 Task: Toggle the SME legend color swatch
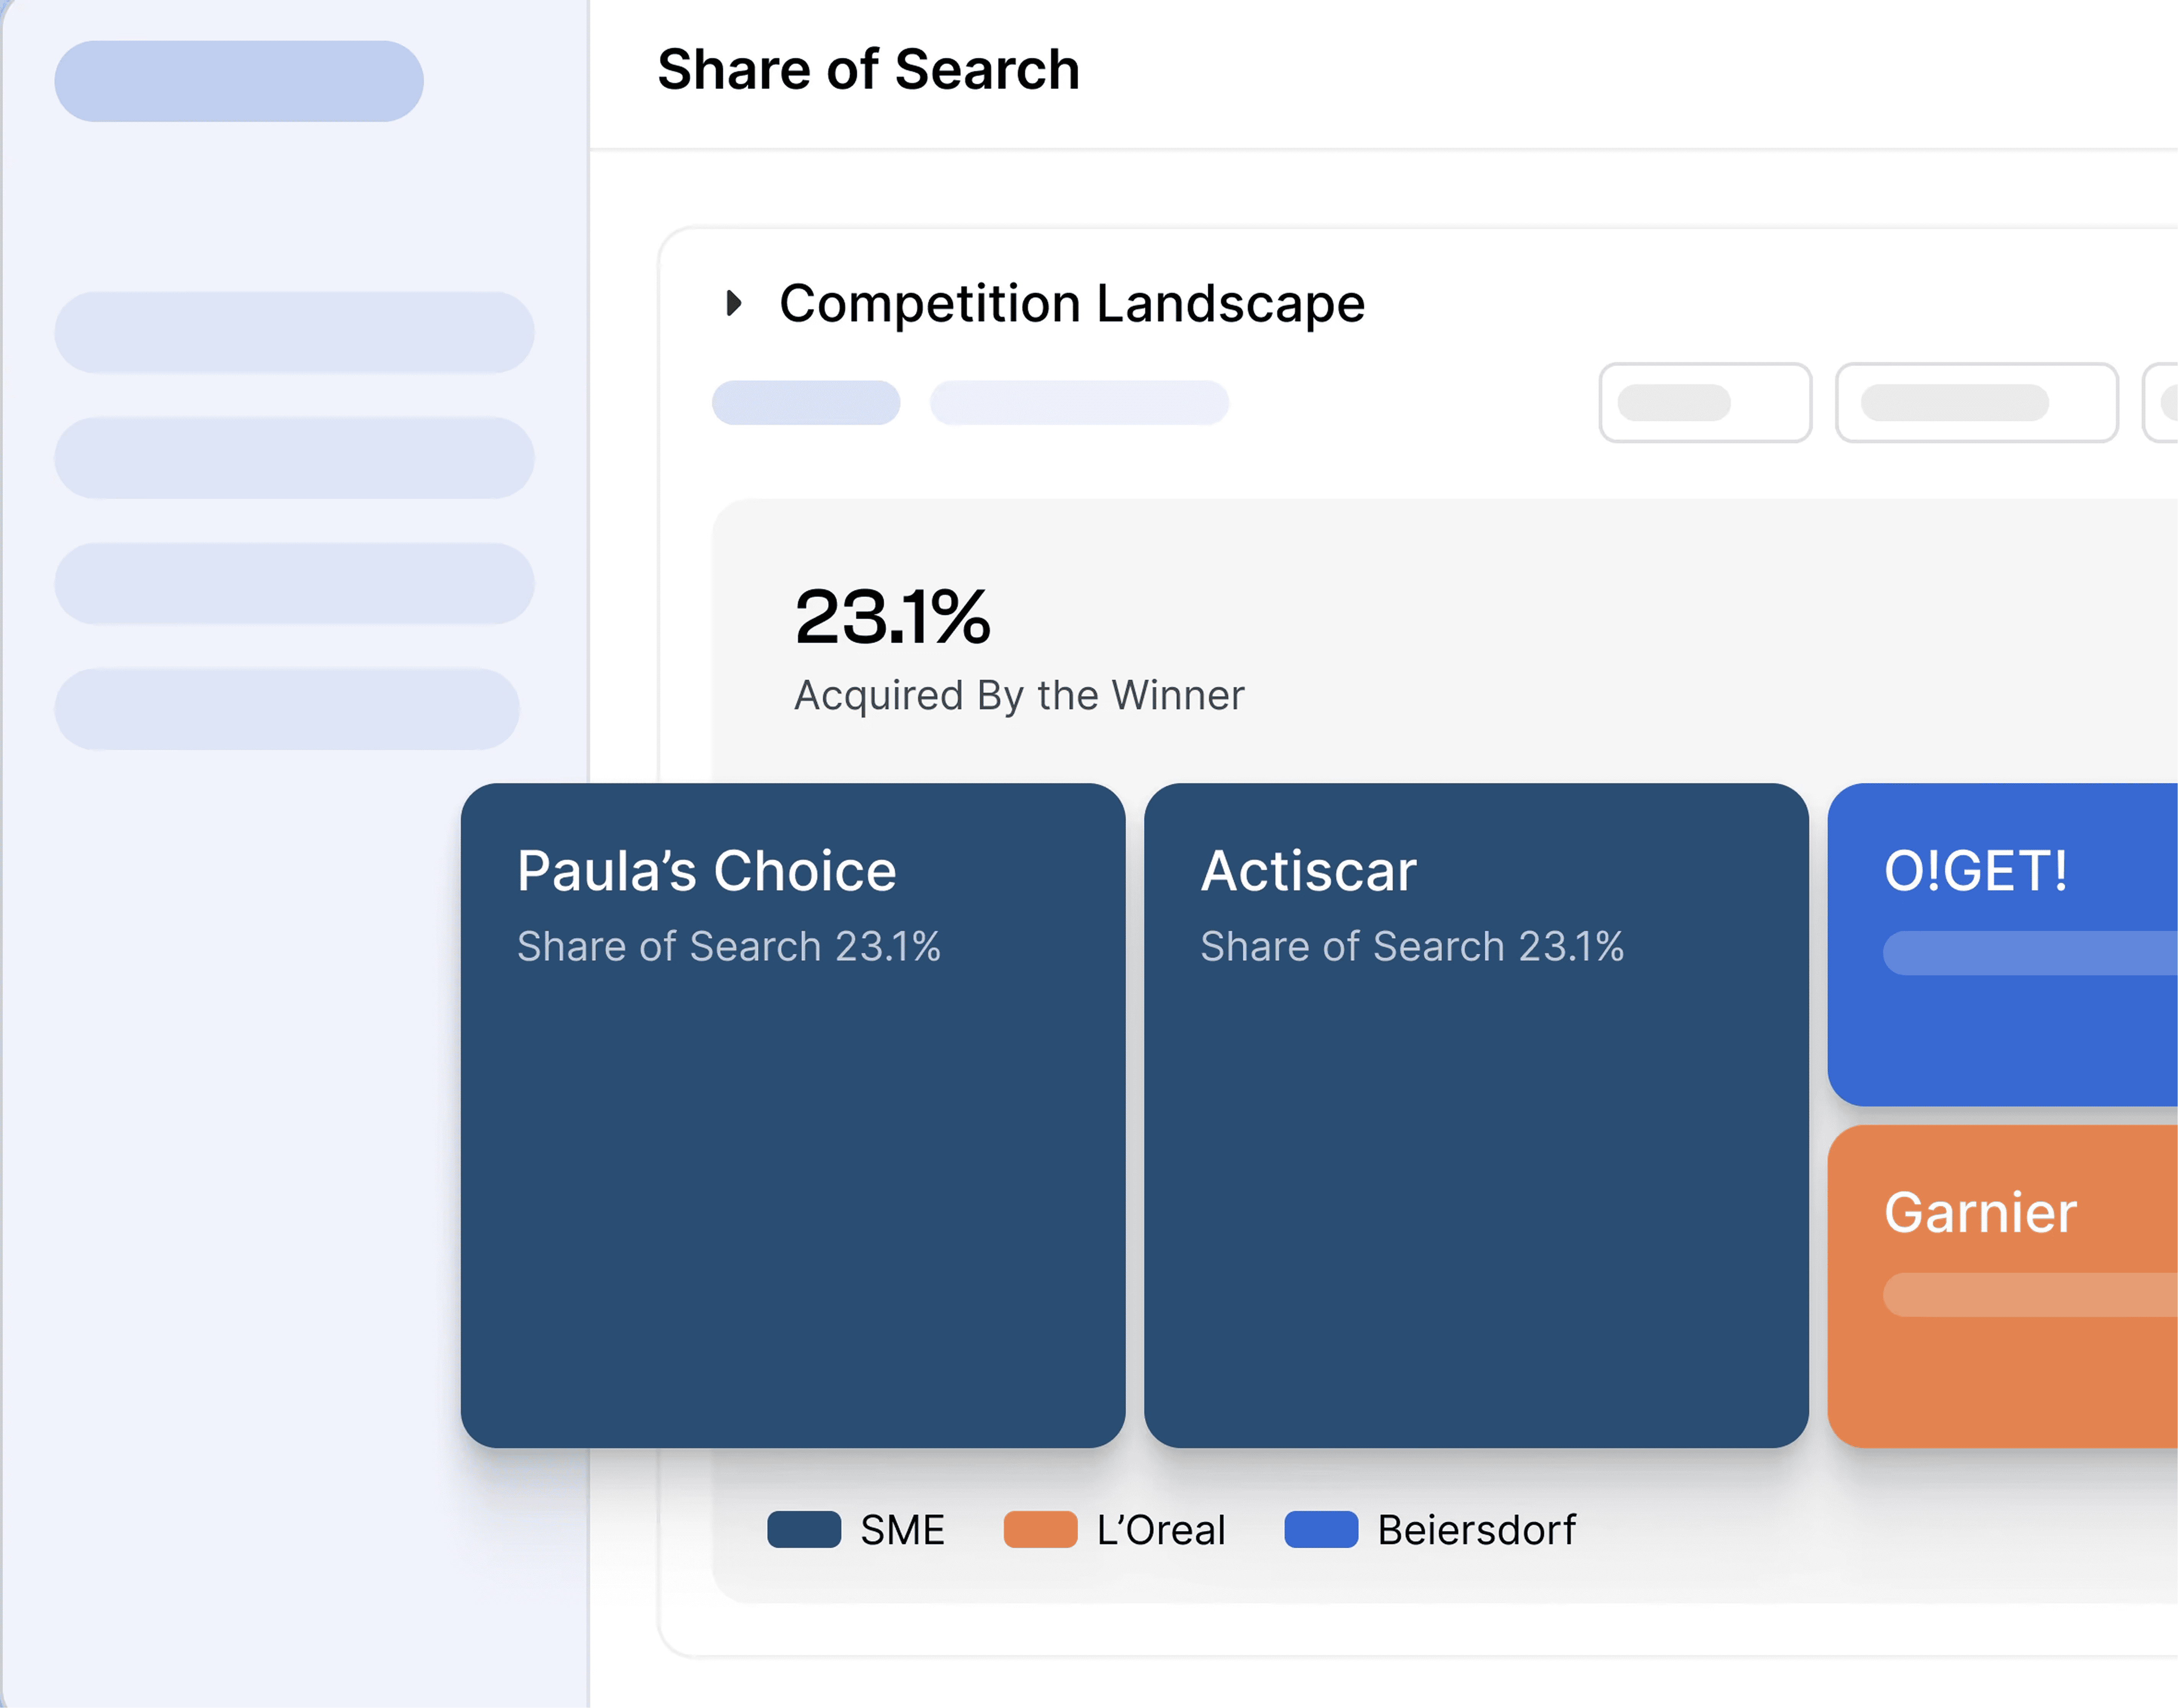804,1529
